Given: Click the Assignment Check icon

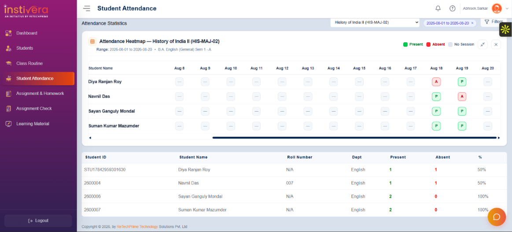Looking at the screenshot, I should 9,109.
